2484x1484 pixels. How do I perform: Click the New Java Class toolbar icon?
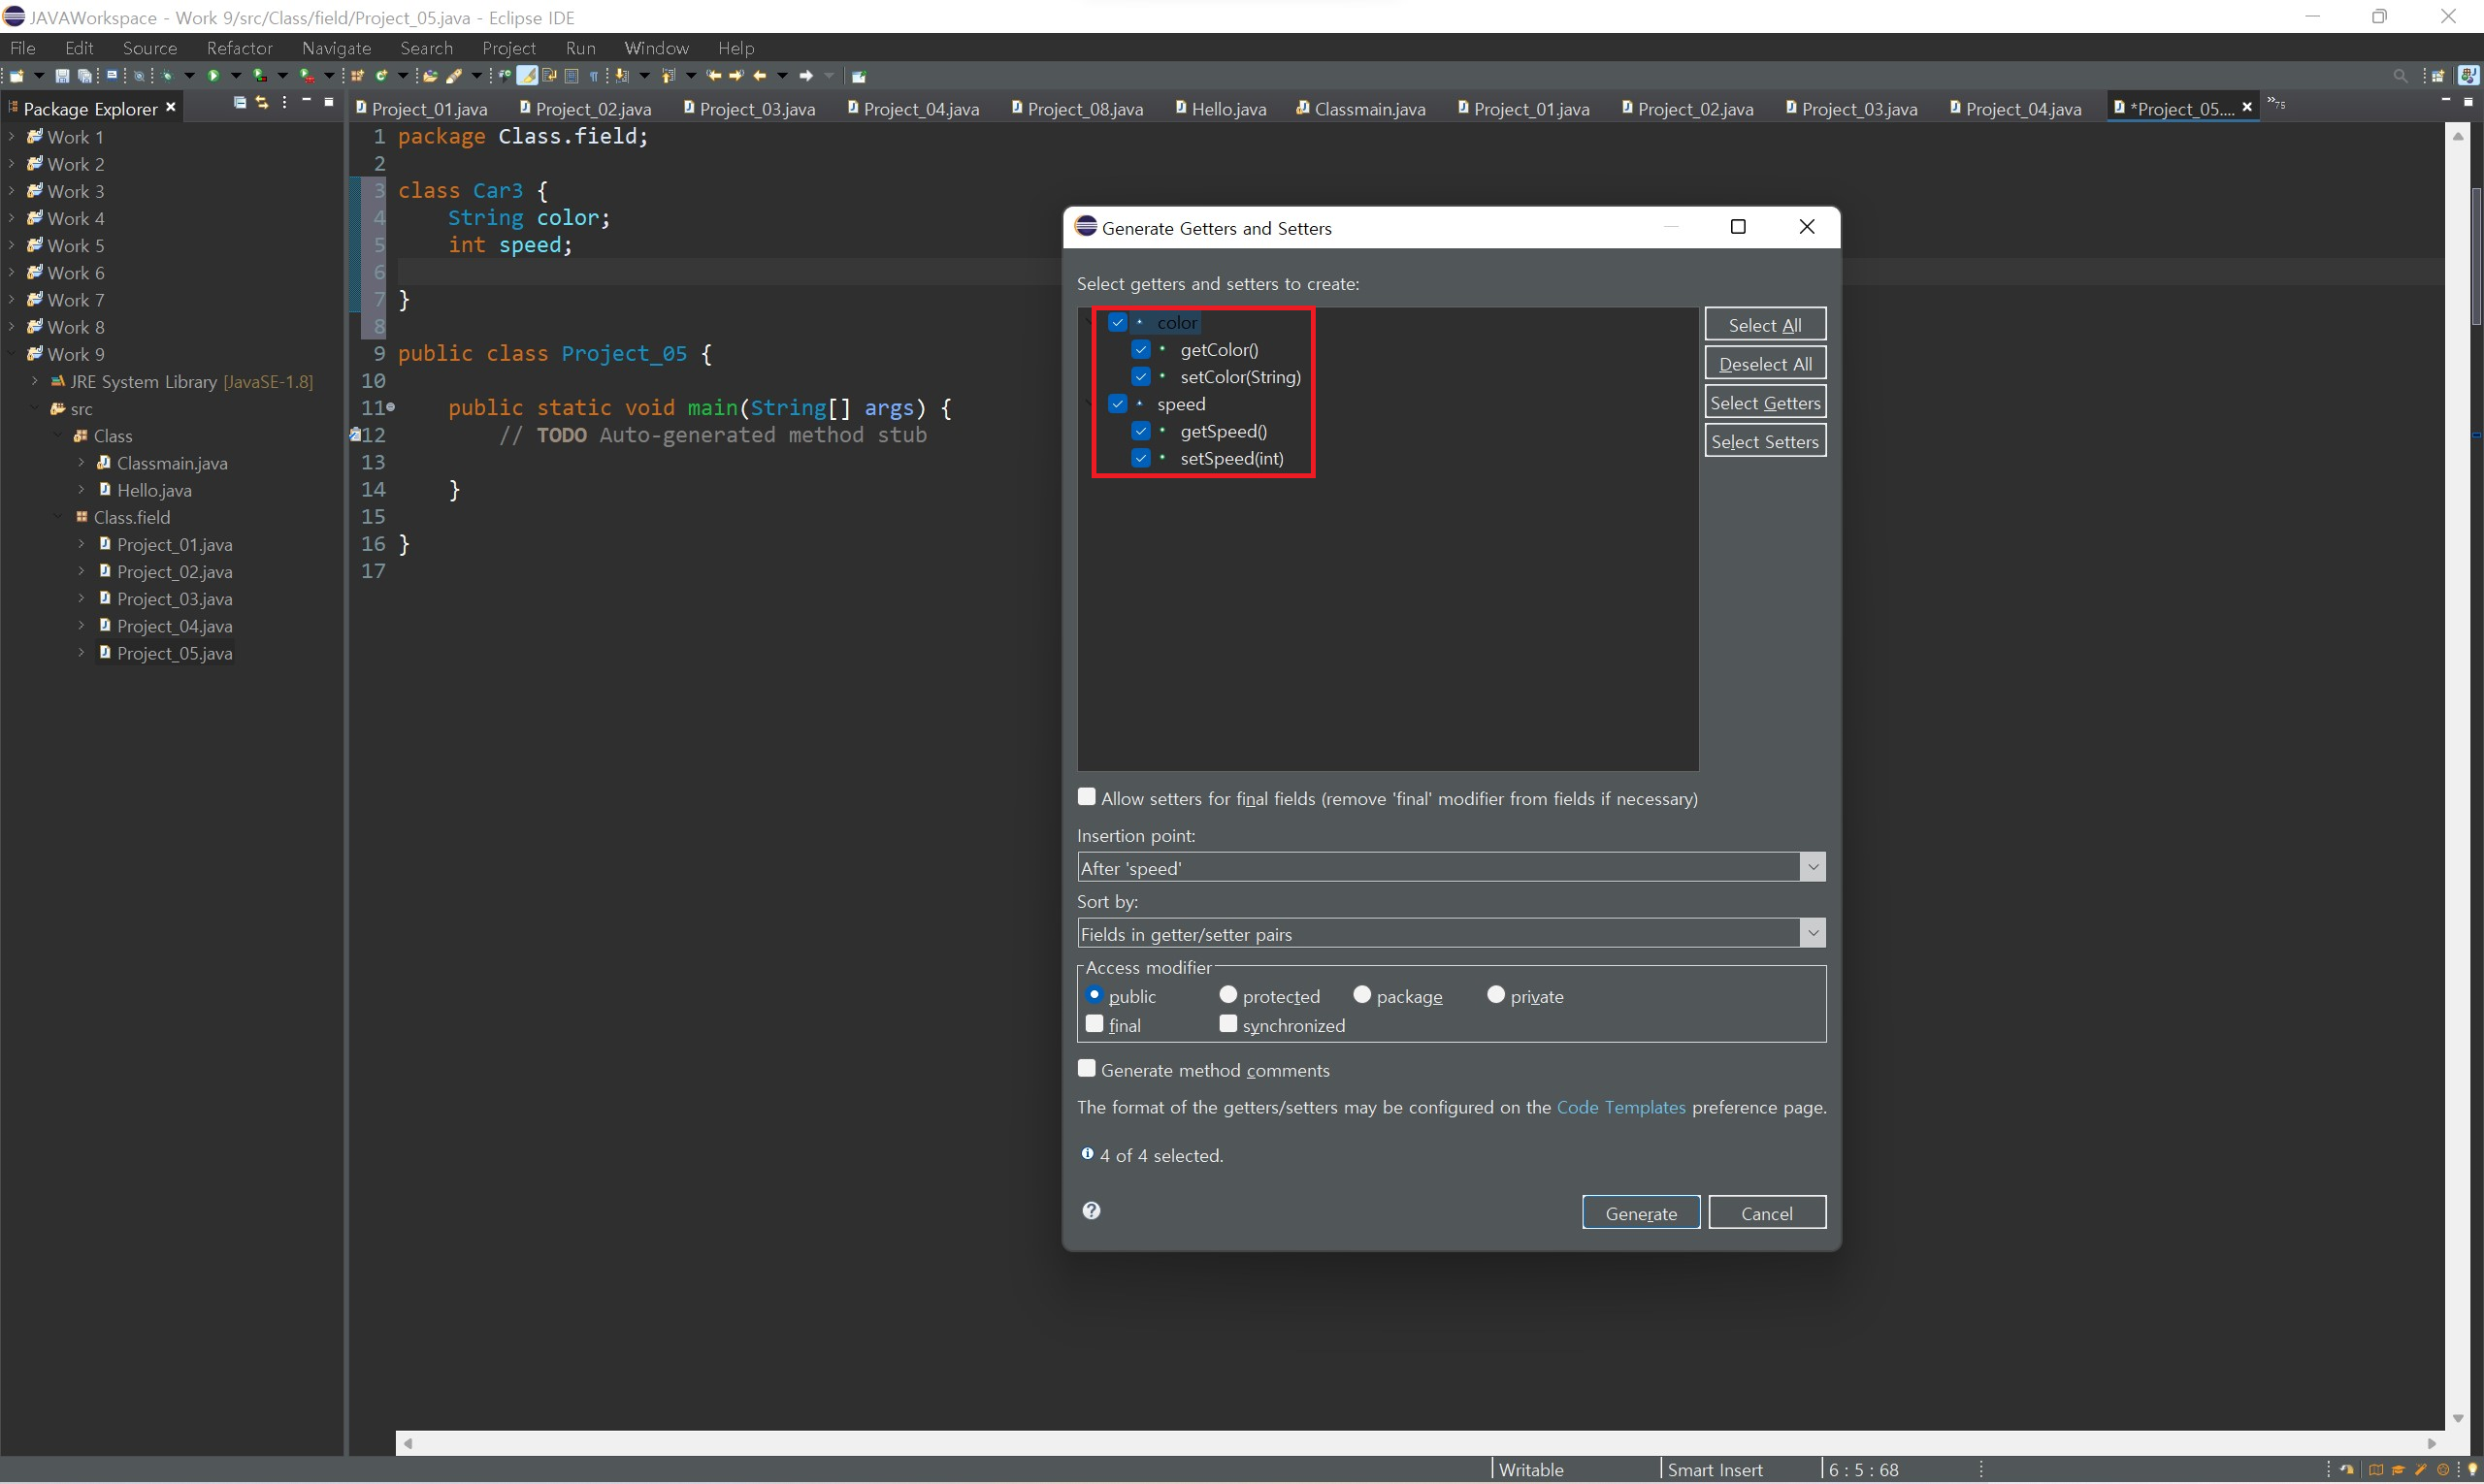381,76
